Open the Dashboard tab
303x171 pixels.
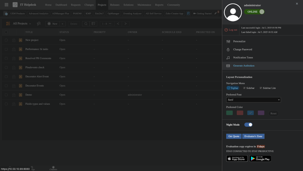click(x=61, y=5)
